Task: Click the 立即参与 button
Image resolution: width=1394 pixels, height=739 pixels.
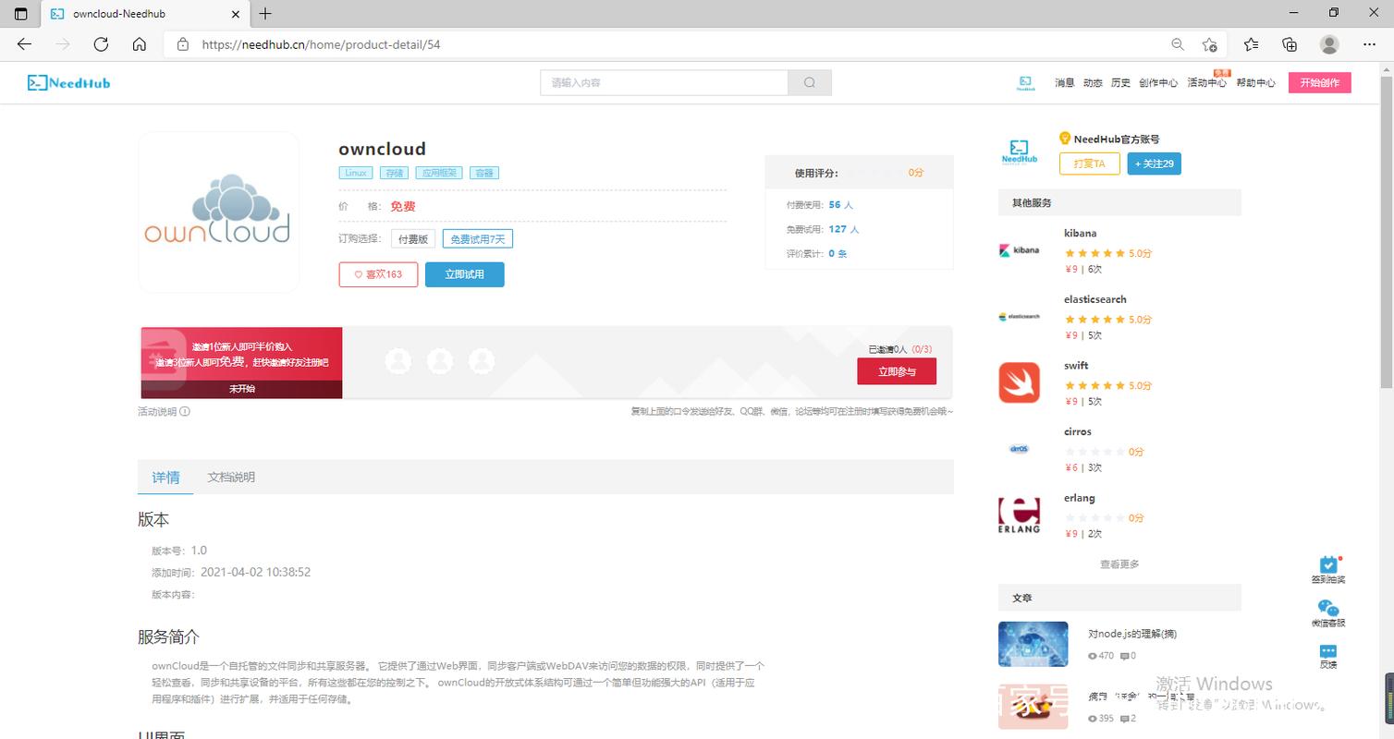Action: (897, 371)
